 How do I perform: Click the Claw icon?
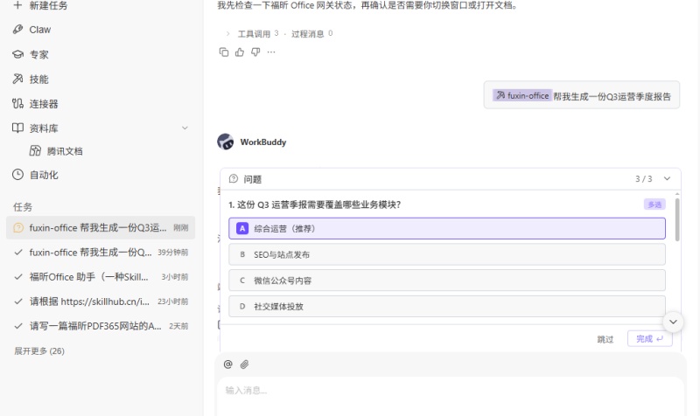tap(17, 30)
